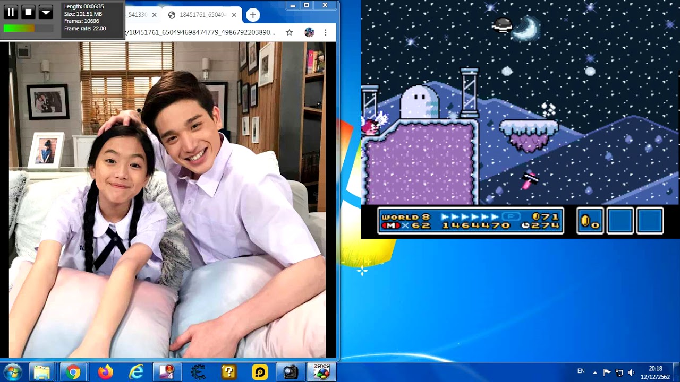This screenshot has height=382, width=680.
Task: Open the network connection tray icon
Action: click(x=619, y=372)
